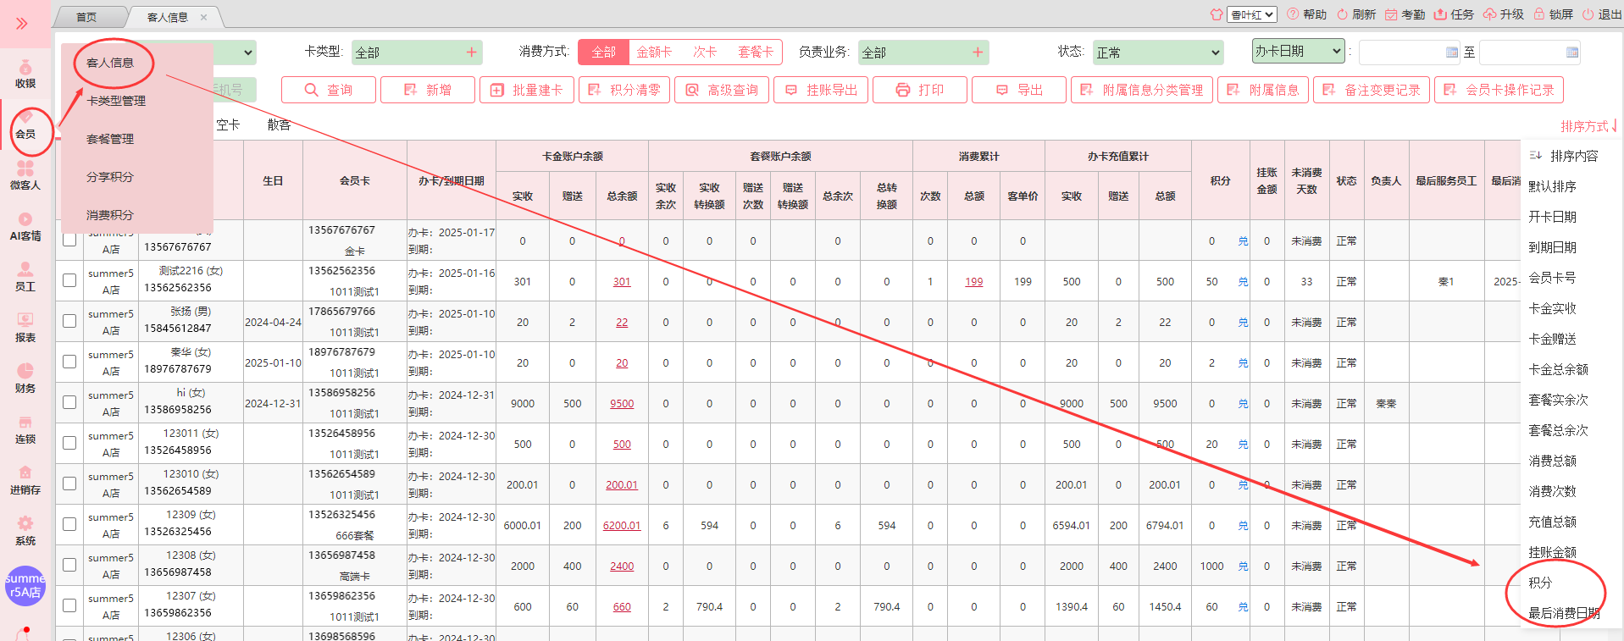Expand the sidebar with the double-chevron icon

point(22,23)
